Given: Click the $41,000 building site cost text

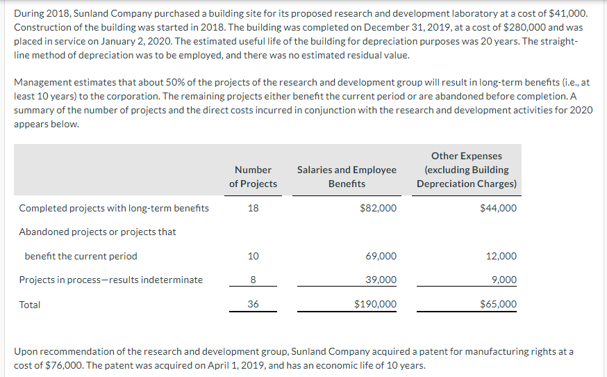Looking at the screenshot, I should 567,14.
